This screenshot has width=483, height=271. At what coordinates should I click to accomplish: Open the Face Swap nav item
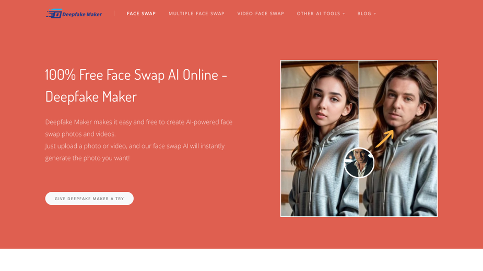[141, 14]
